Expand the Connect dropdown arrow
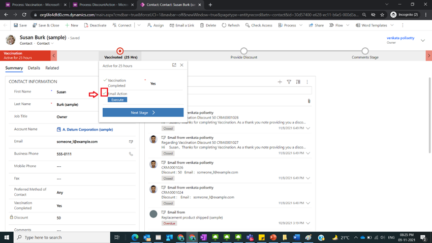This screenshot has width=432, height=243. tap(139, 25)
